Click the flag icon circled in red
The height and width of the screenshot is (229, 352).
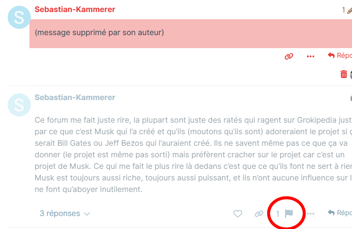[x=289, y=213]
